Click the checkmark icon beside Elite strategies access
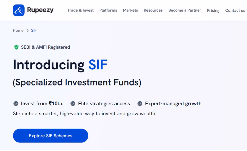Viewport: 247px width, 151px height. pos(73,104)
